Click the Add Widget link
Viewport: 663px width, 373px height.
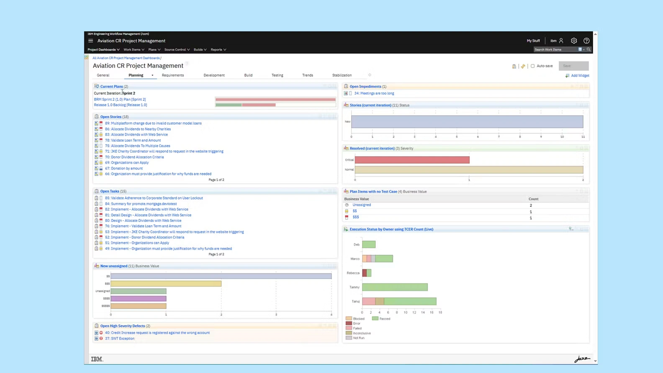(580, 76)
